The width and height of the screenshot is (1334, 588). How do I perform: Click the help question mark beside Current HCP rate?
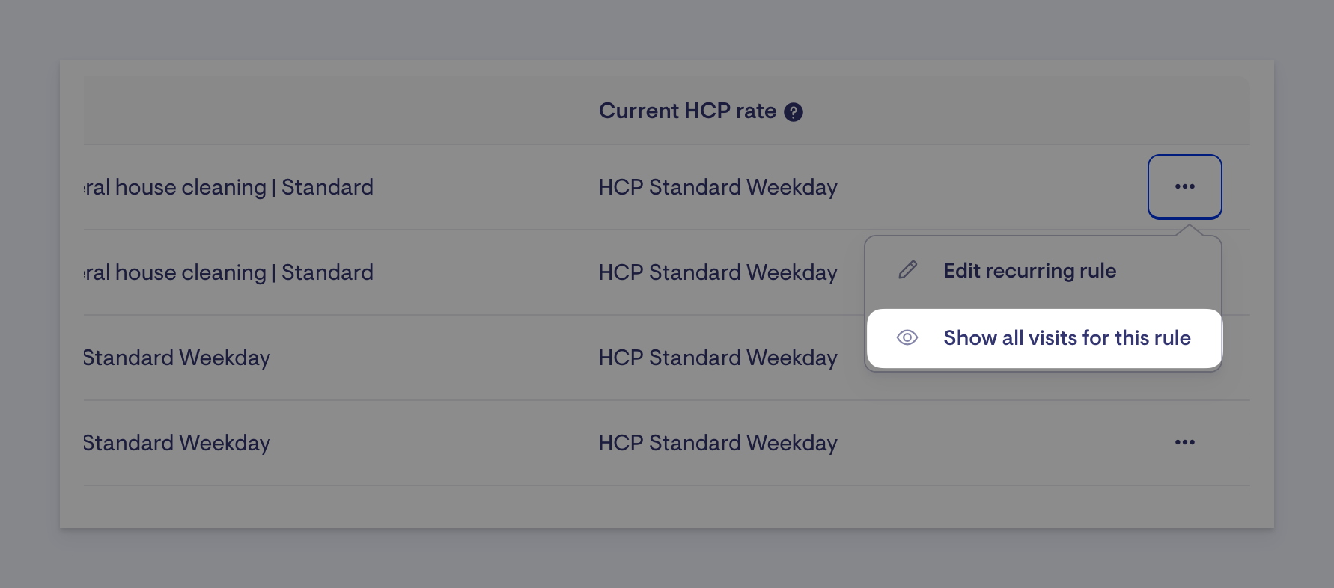(x=794, y=112)
